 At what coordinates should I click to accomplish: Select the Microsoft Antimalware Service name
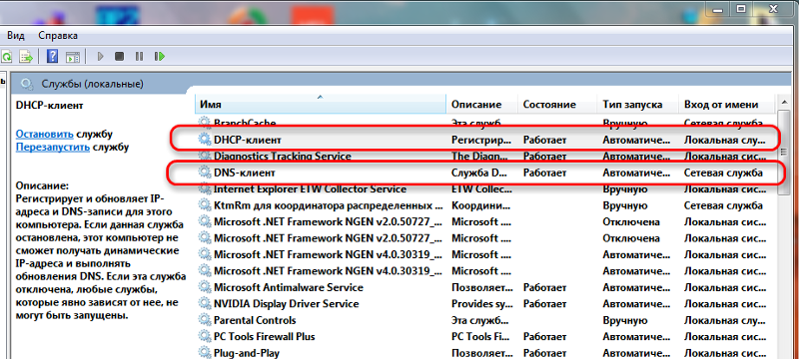click(x=289, y=287)
